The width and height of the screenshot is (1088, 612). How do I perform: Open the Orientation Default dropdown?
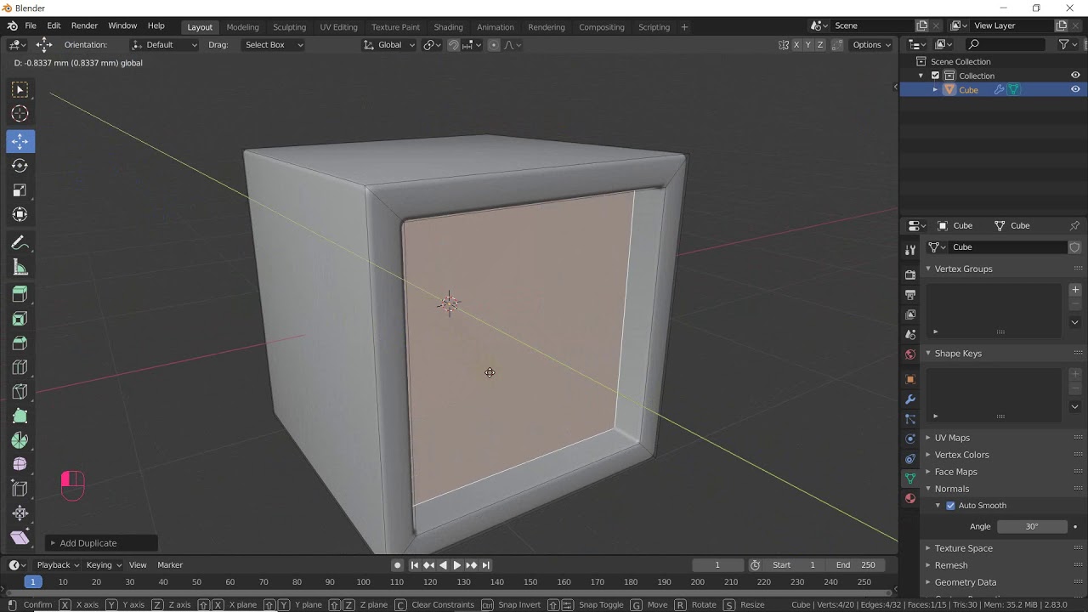[164, 45]
